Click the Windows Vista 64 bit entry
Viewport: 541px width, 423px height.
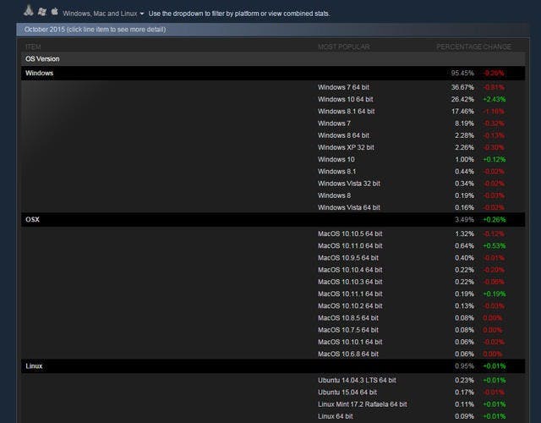click(349, 207)
